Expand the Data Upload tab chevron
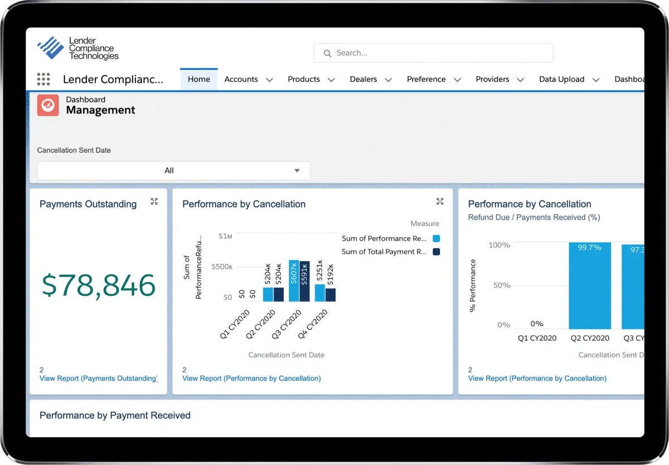This screenshot has width=669, height=465. click(596, 80)
